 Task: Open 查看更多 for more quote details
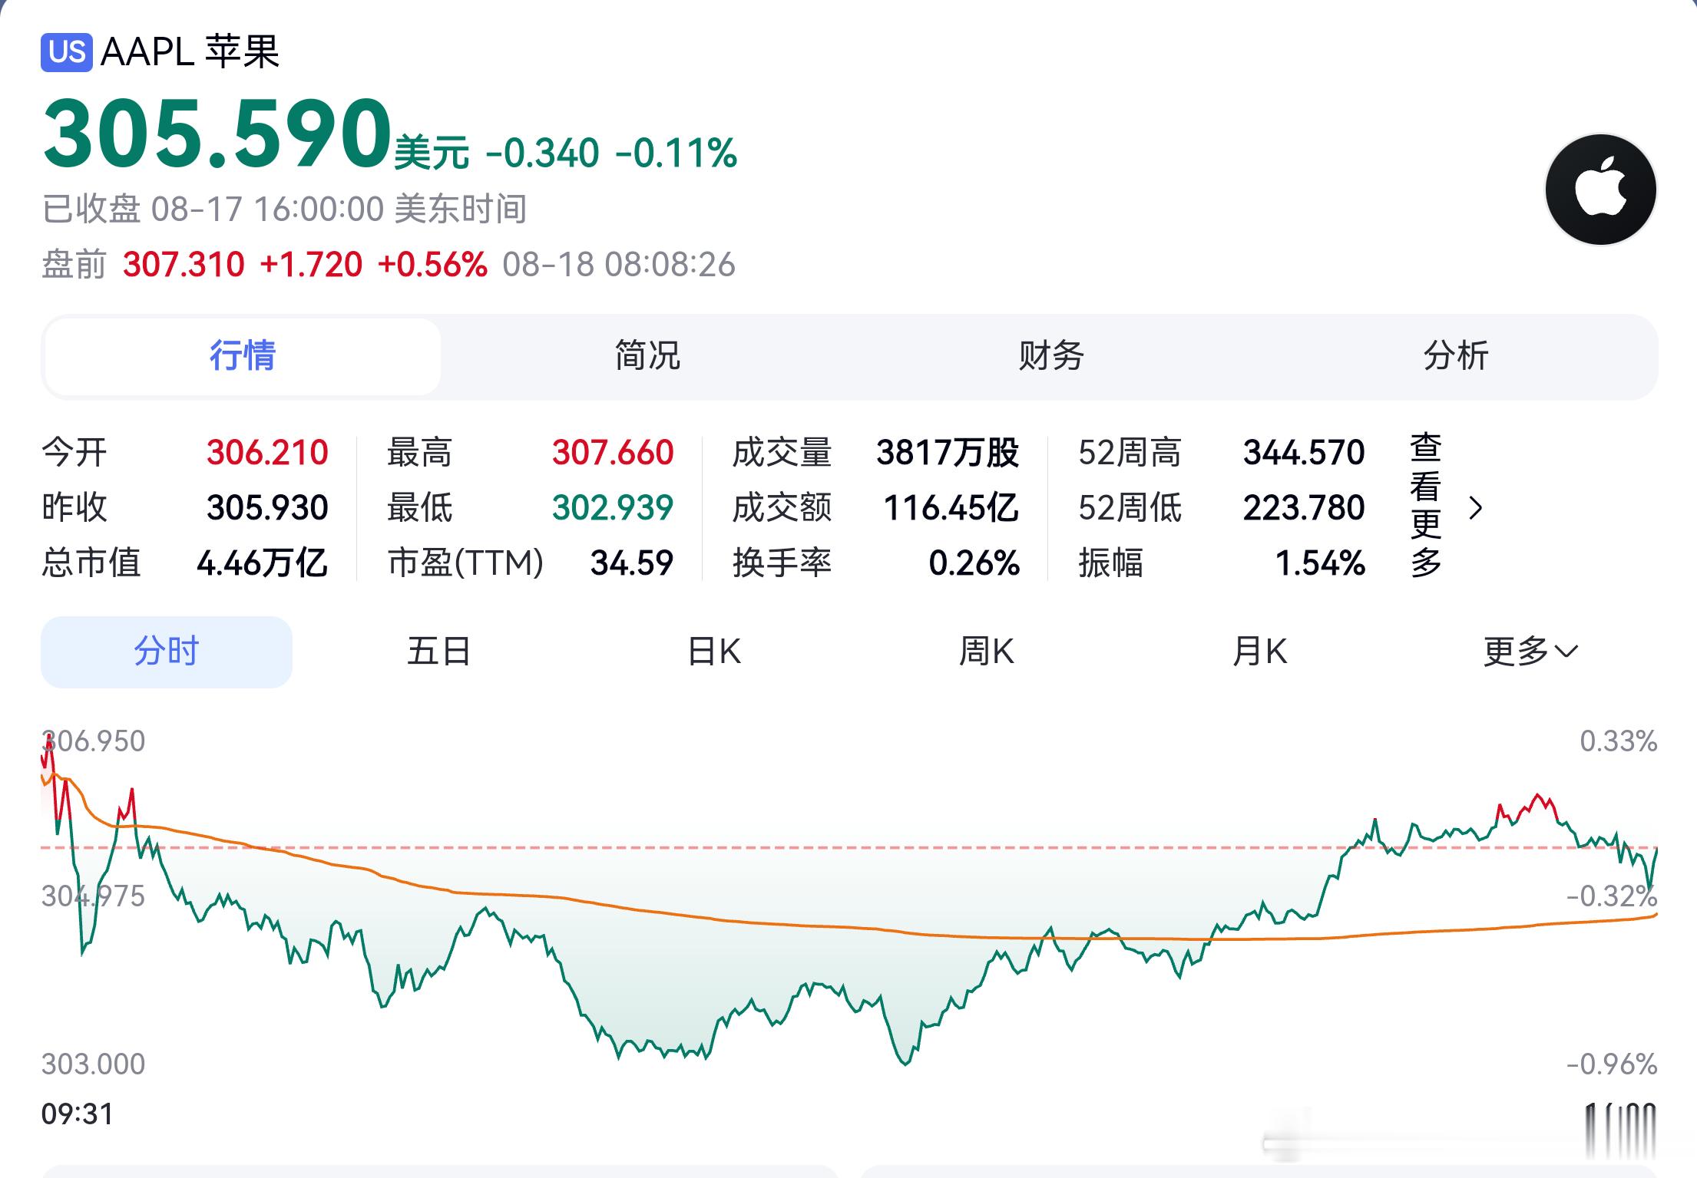pos(1426,506)
